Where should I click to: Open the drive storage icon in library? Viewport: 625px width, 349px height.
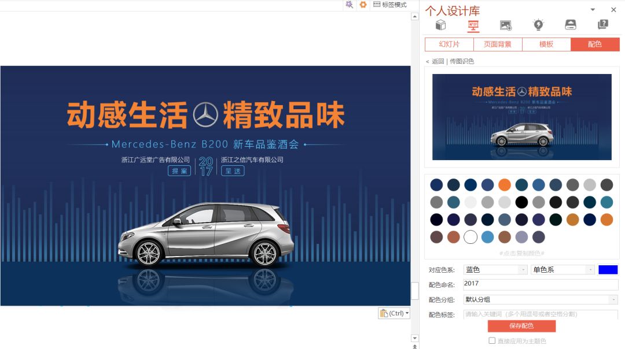pyautogui.click(x=571, y=25)
